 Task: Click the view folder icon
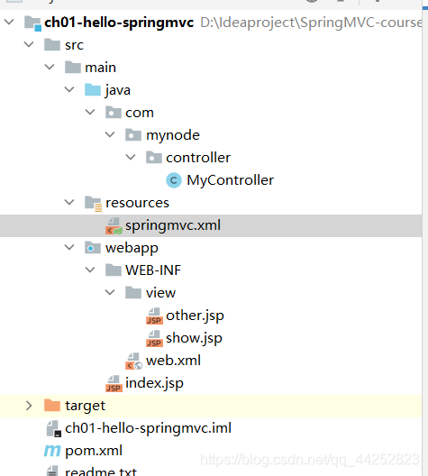point(133,293)
